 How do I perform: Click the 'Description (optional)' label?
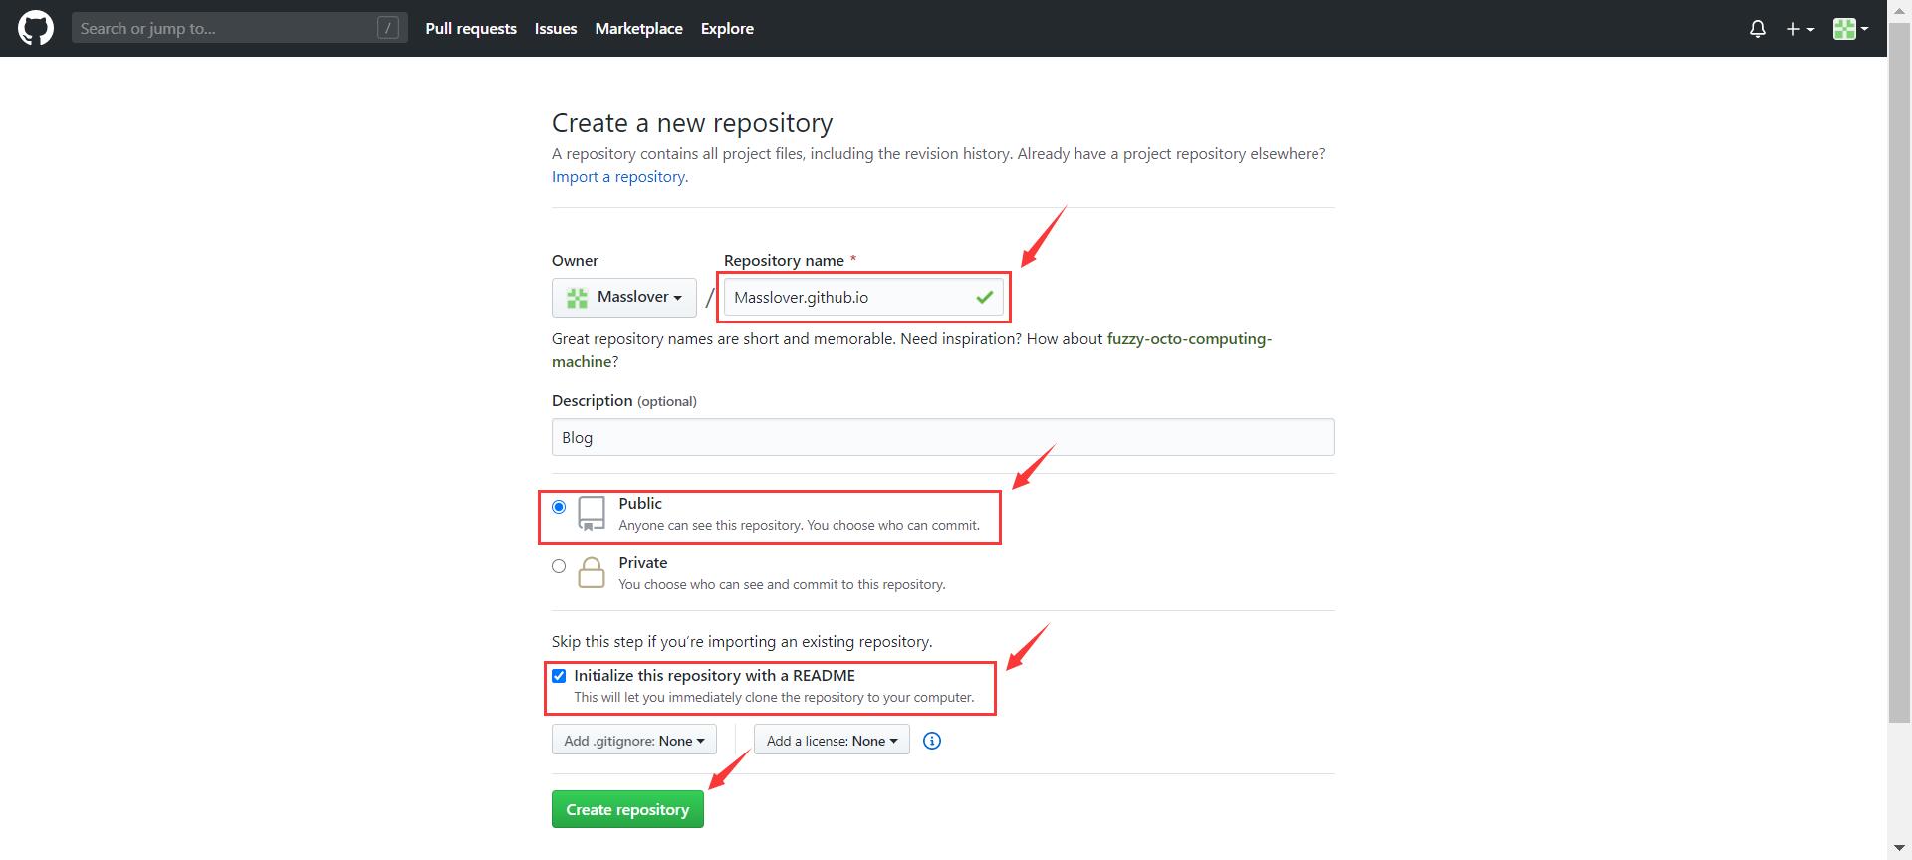coord(624,400)
